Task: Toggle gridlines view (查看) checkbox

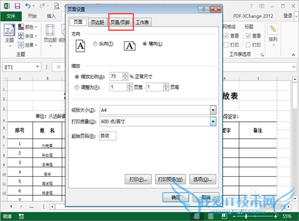Action: point(226,36)
